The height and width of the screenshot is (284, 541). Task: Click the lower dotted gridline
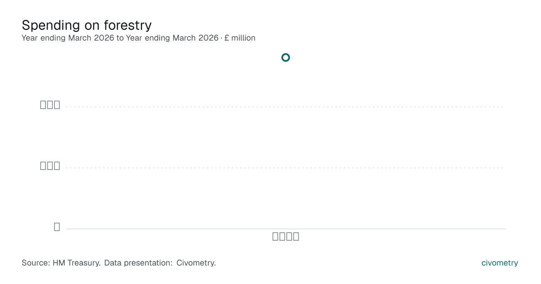(285, 168)
